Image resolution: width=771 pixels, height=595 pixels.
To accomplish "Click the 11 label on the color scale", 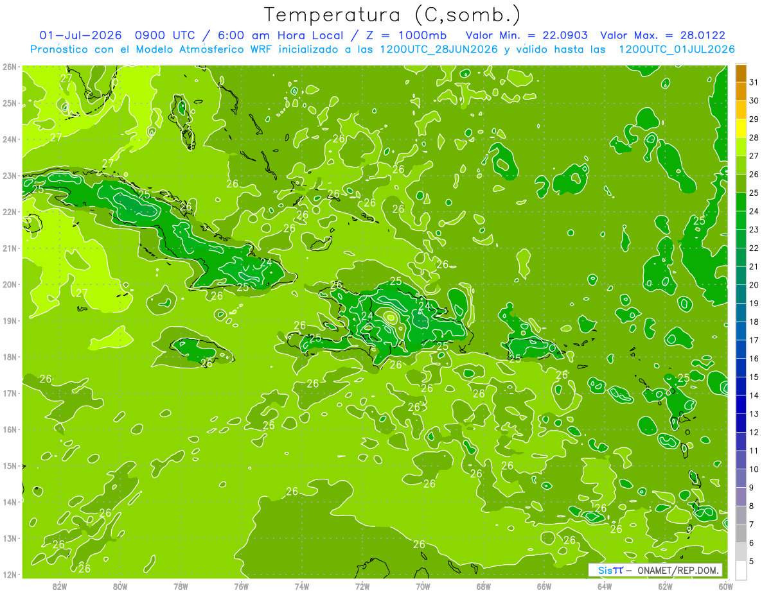I will click(x=754, y=451).
